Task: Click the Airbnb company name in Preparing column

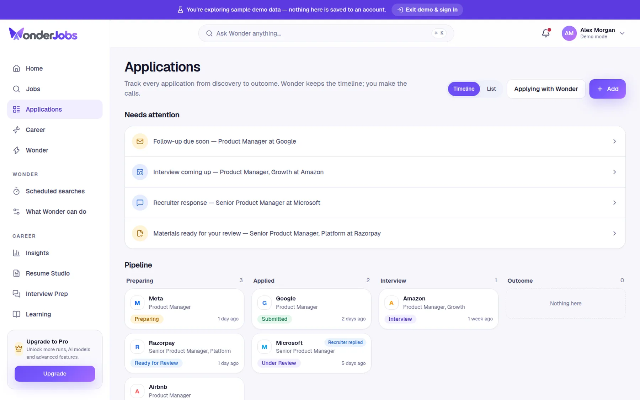Action: pos(158,387)
